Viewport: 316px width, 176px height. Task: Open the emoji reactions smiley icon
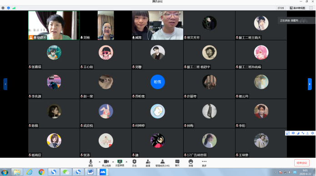point(191,163)
